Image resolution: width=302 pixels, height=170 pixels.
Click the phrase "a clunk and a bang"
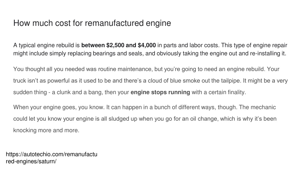78,92
